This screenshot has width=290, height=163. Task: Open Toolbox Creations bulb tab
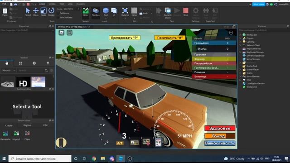coord(48,63)
